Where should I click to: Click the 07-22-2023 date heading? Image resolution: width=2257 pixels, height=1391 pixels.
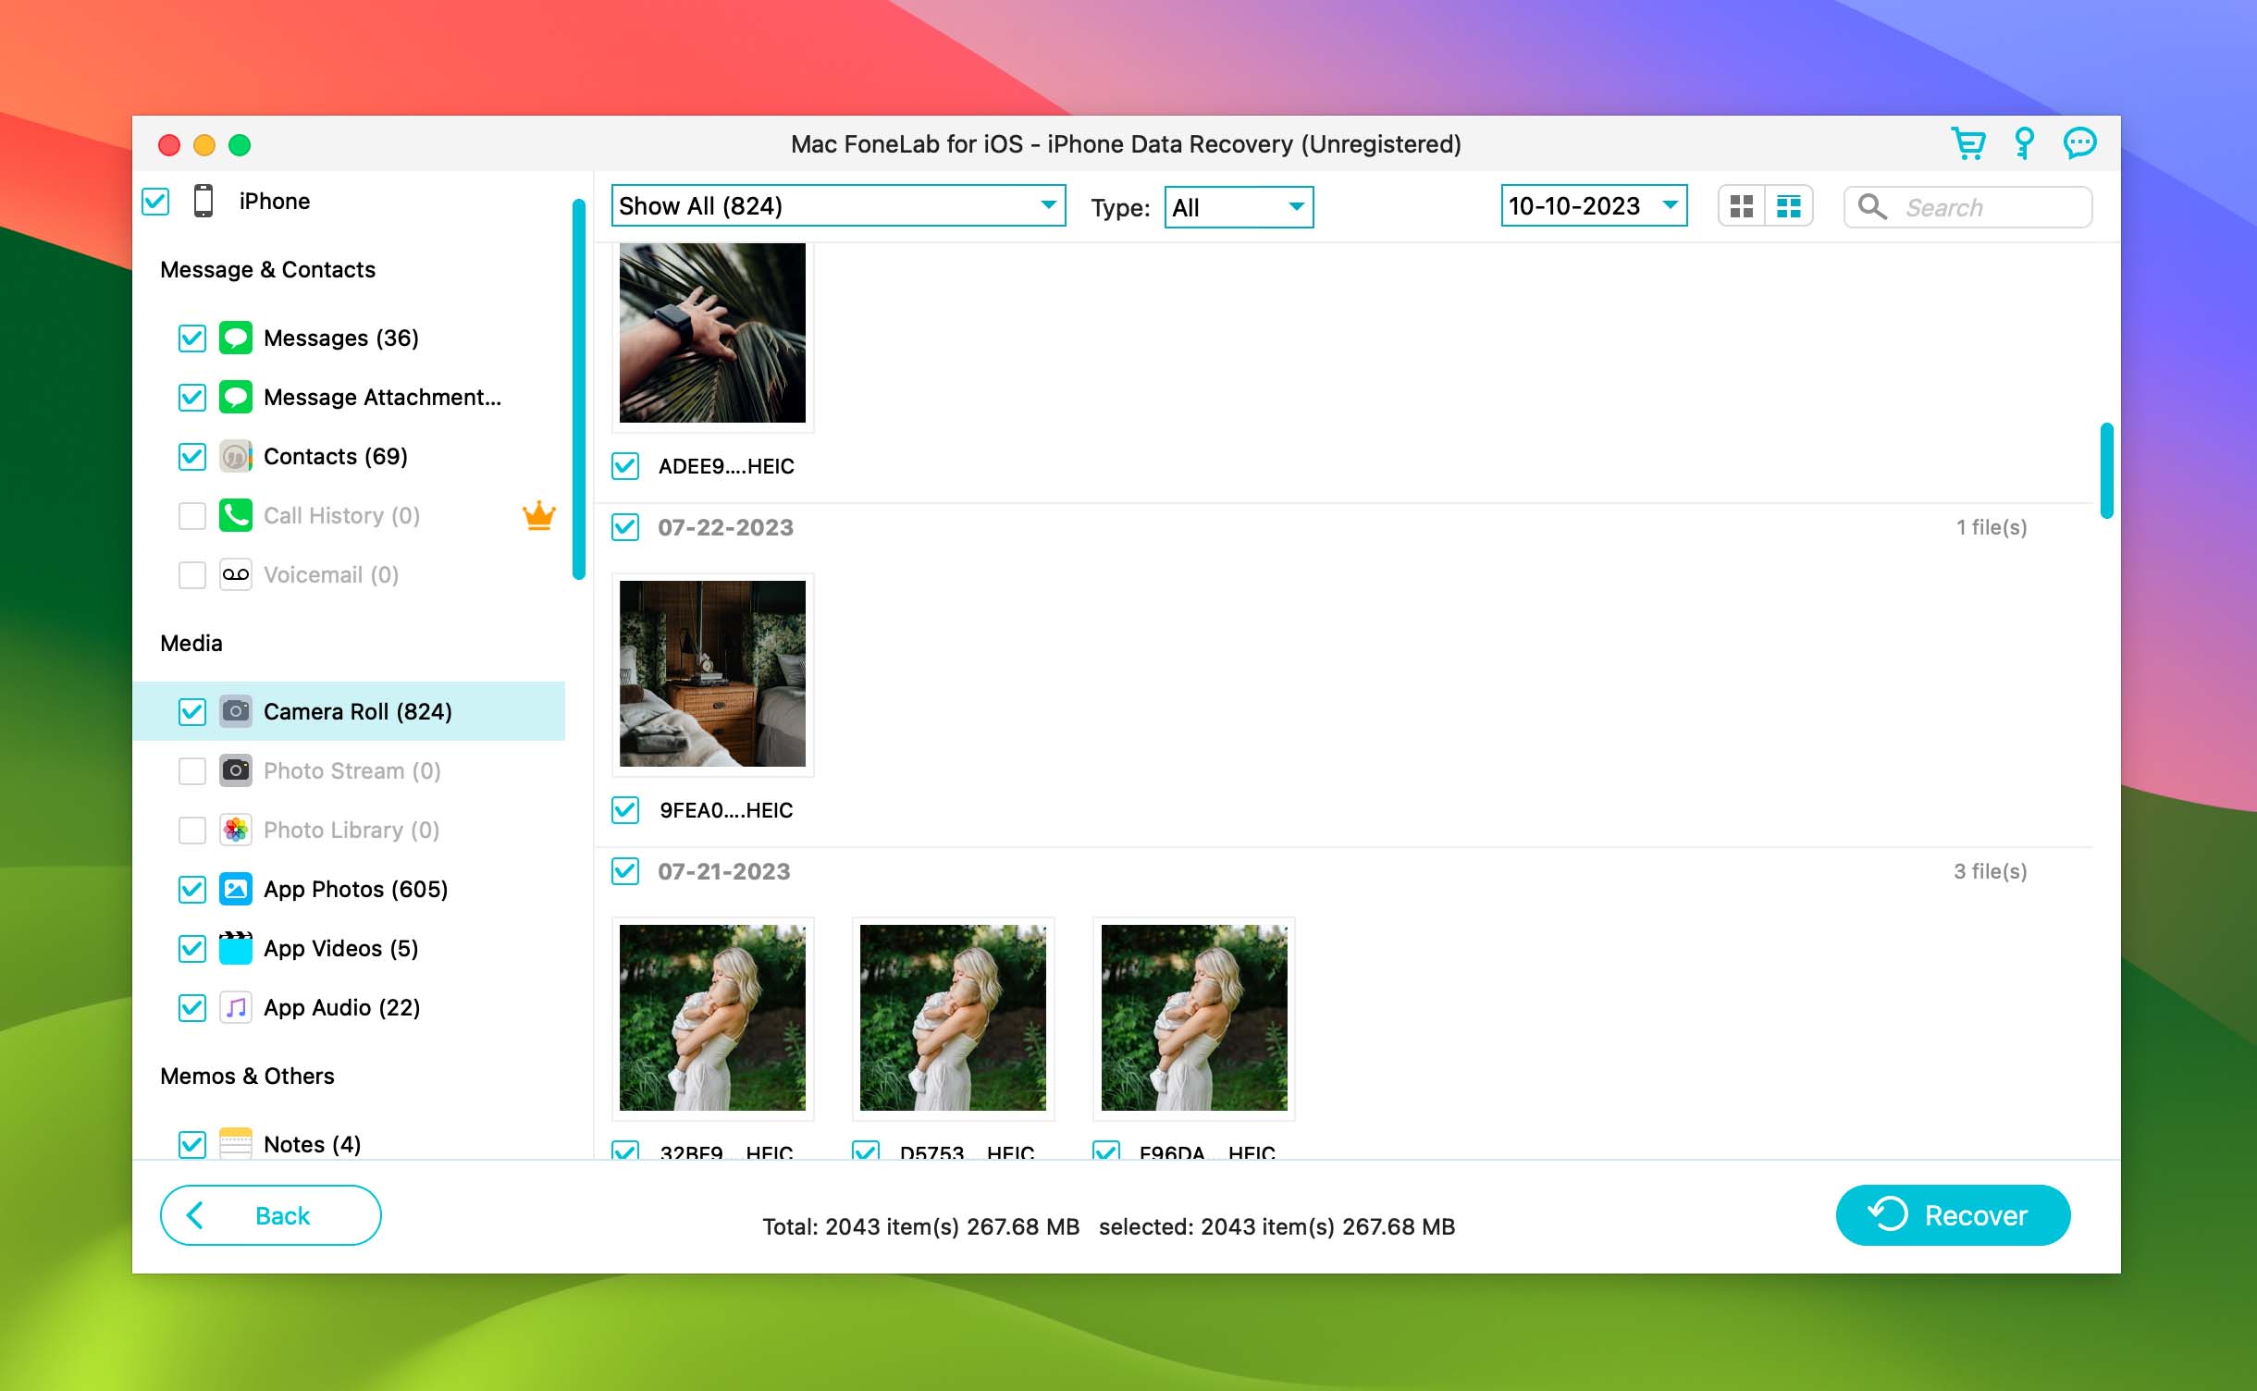coord(725,527)
